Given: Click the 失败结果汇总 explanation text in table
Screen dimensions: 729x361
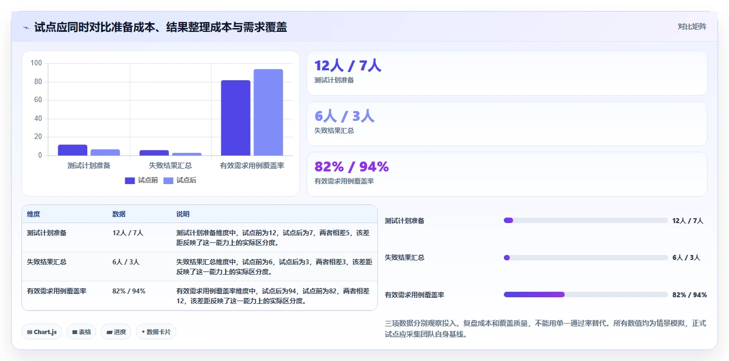Looking at the screenshot, I should click(274, 266).
